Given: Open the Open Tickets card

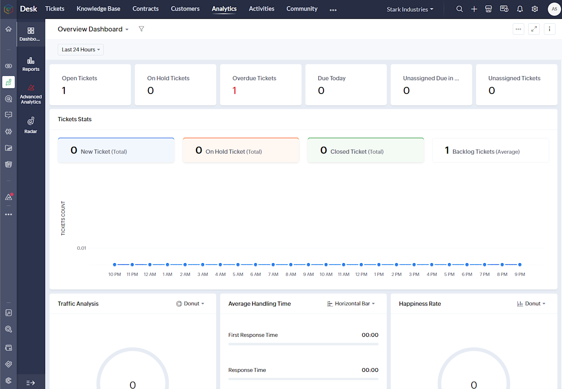Looking at the screenshot, I should pyautogui.click(x=90, y=85).
